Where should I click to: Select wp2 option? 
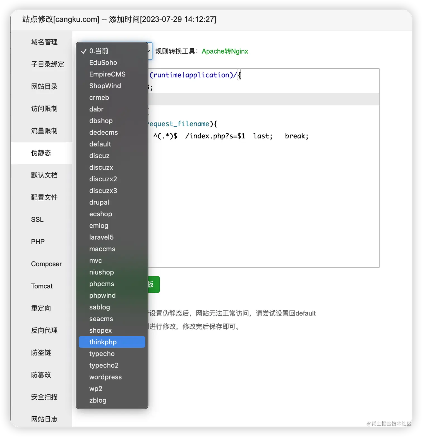coord(112,388)
